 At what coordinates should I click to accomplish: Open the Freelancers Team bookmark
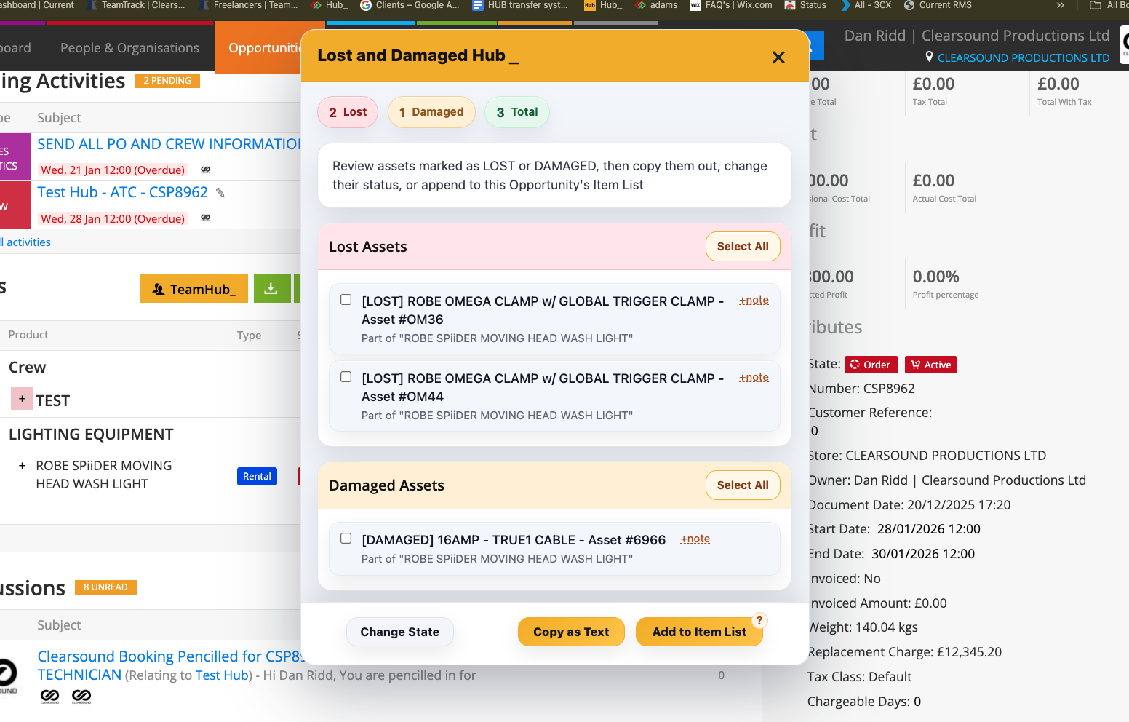(x=248, y=5)
